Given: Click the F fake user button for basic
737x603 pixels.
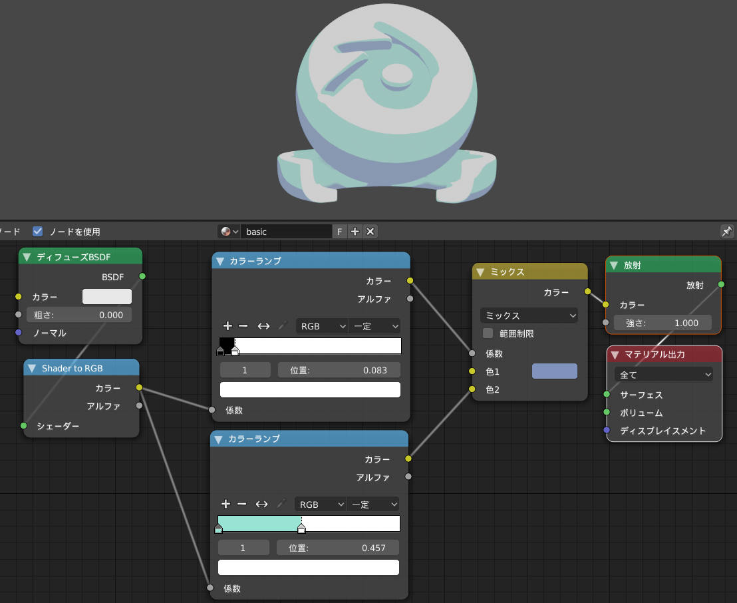Looking at the screenshot, I should point(339,232).
